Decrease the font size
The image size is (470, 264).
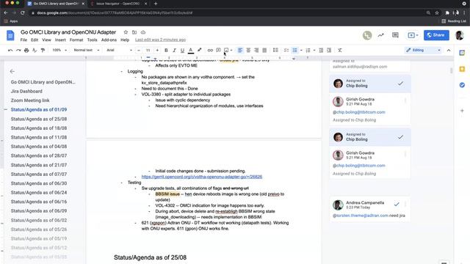[139, 51]
